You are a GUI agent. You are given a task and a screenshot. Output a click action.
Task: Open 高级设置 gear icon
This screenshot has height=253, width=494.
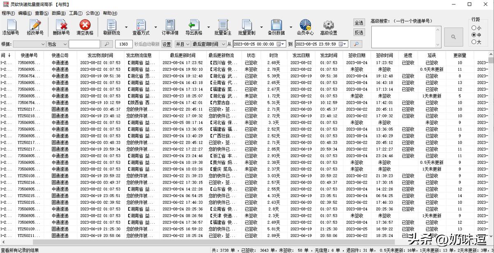pos(329,27)
